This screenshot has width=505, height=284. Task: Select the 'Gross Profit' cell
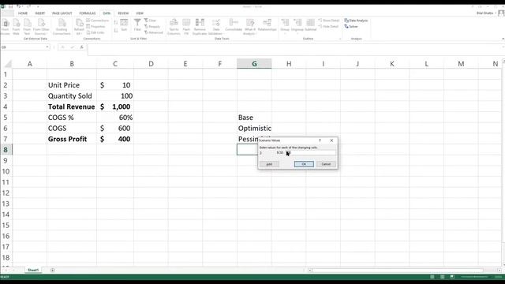click(x=72, y=139)
